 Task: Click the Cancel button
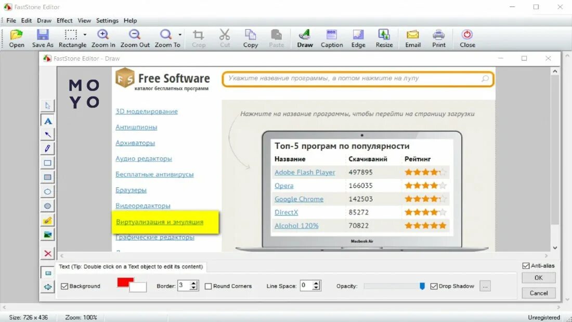tap(538, 293)
